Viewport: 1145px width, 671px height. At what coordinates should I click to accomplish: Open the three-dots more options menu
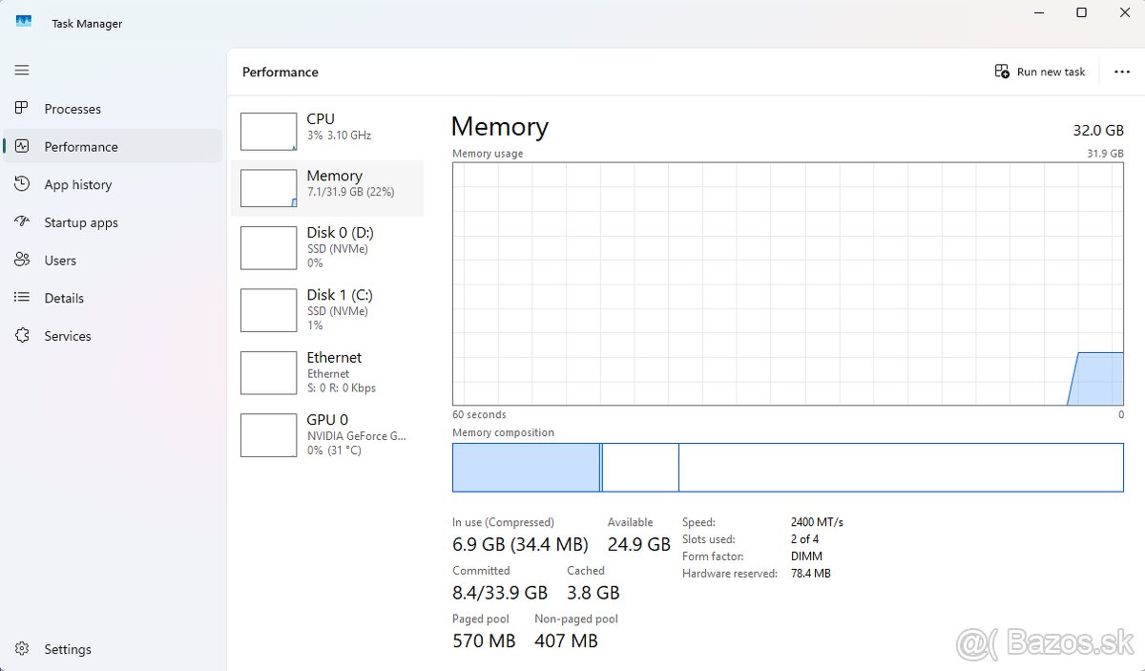1122,72
